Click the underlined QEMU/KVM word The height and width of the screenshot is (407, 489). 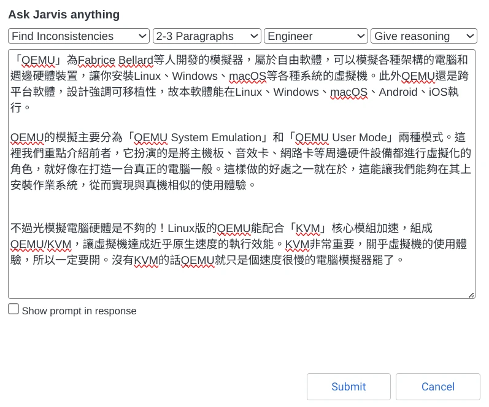[x=41, y=244]
